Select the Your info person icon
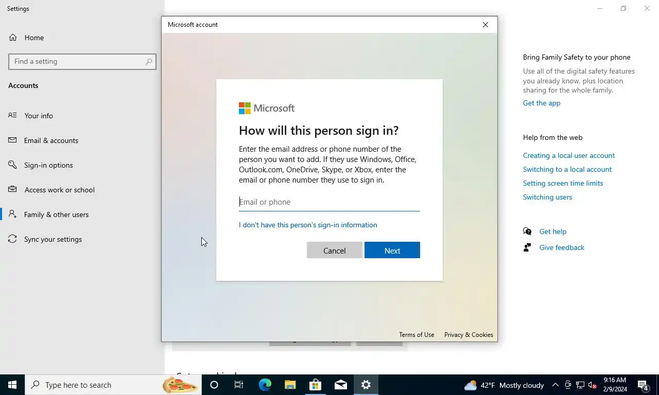659x395 pixels. pos(13,115)
